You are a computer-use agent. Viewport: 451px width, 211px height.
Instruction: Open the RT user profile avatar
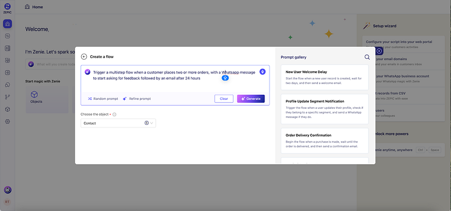[x=7, y=202]
